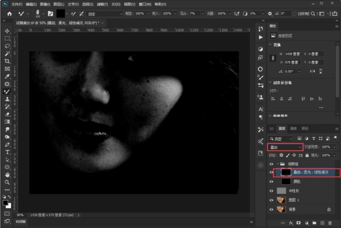Select the History Brush tool

pos(7,107)
